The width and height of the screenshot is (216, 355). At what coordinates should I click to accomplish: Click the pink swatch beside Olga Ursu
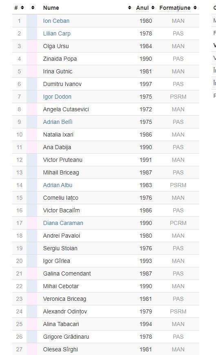click(x=32, y=46)
